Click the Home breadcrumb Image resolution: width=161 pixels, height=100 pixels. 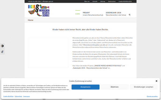coord(31,20)
